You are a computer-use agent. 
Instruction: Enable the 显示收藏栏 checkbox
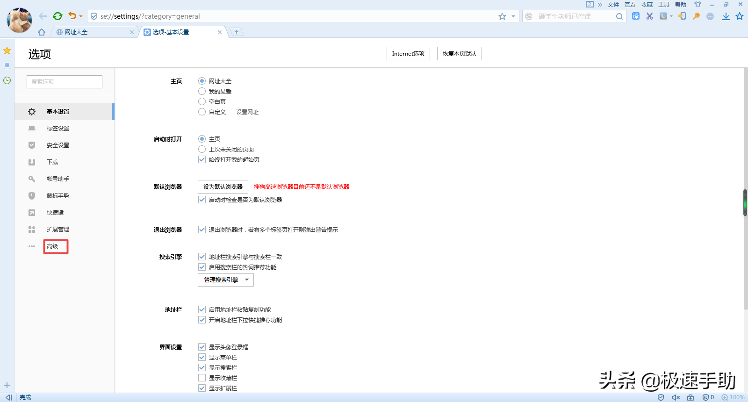pos(202,378)
